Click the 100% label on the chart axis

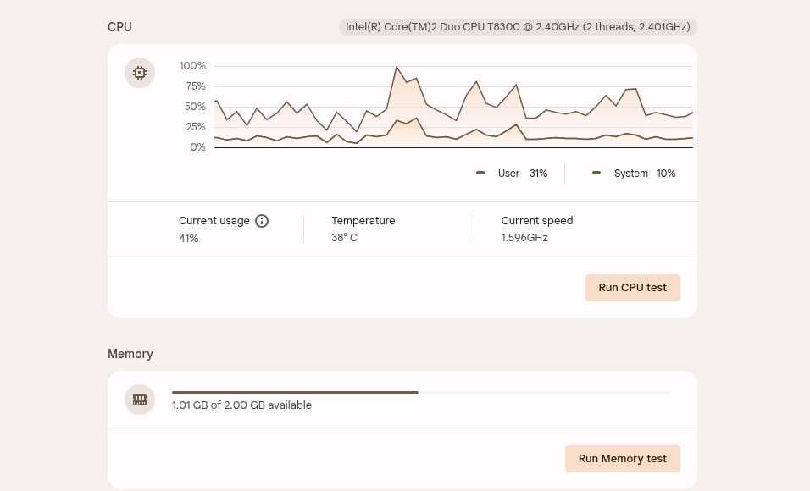pos(192,66)
